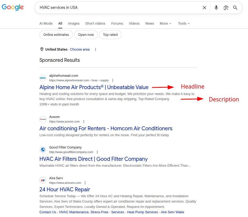Open the 24 Hour HVAC Repair headline link
This screenshot has width=248, height=217.
tap(65, 189)
